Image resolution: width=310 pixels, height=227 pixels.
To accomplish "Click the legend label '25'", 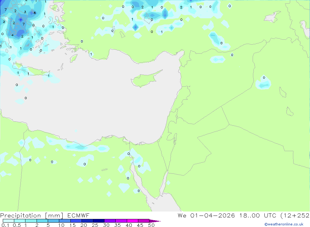I will [95, 225].
